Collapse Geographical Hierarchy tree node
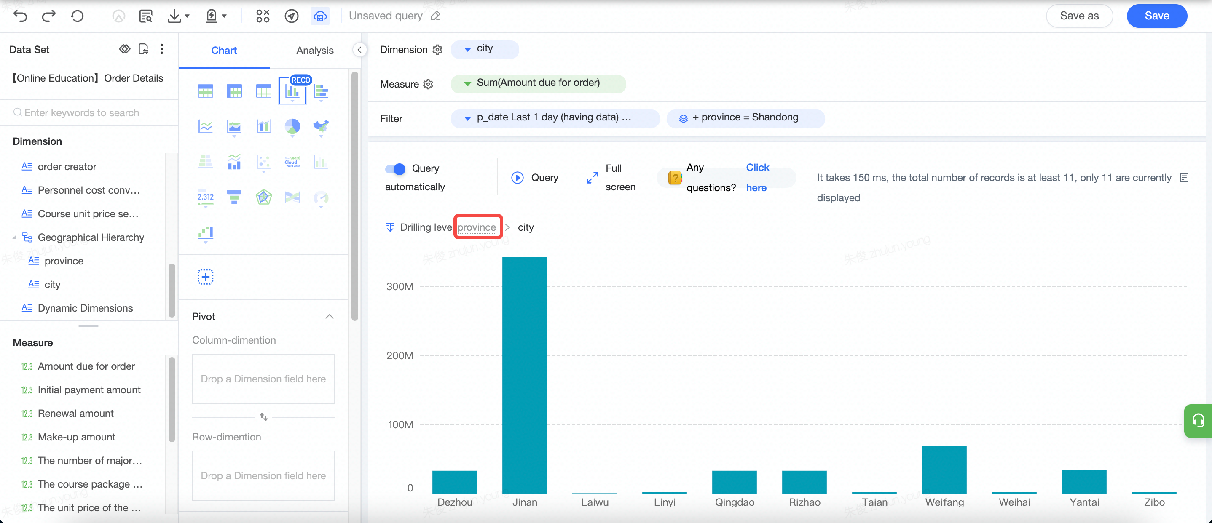 (x=15, y=237)
